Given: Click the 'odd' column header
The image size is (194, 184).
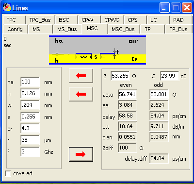Looking at the screenshot, I should (x=158, y=85).
